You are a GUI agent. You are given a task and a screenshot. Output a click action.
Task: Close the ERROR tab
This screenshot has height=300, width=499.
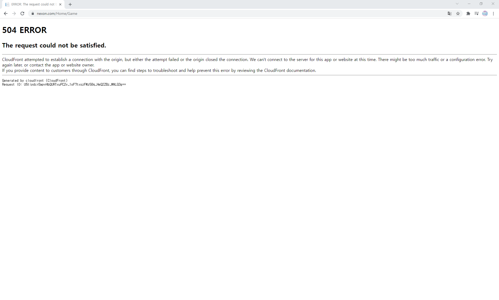(x=60, y=4)
